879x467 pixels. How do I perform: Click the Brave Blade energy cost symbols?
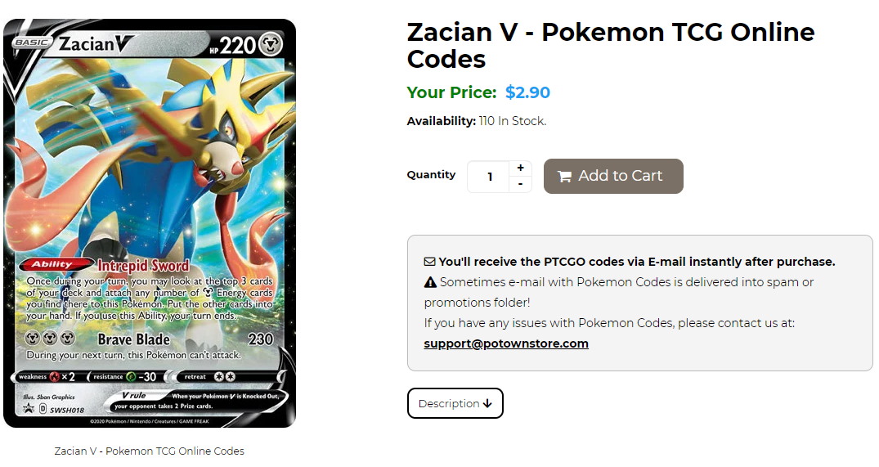coord(51,339)
